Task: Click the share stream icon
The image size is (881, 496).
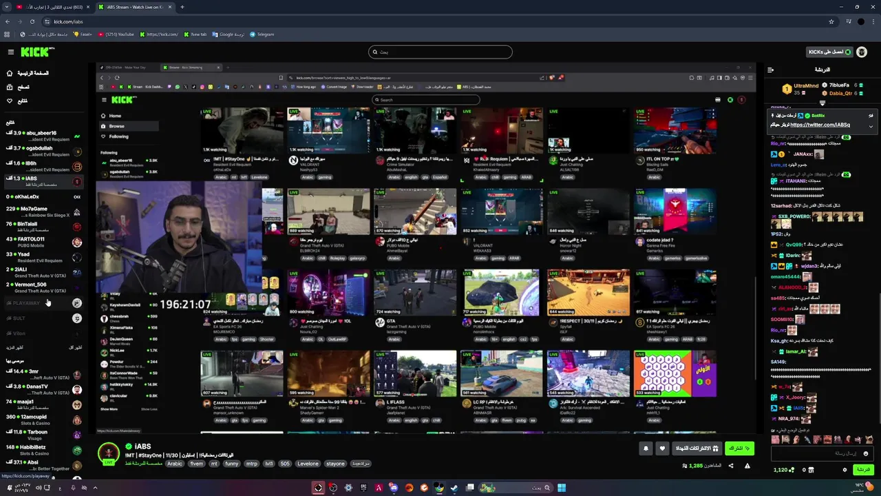Action: point(731,466)
